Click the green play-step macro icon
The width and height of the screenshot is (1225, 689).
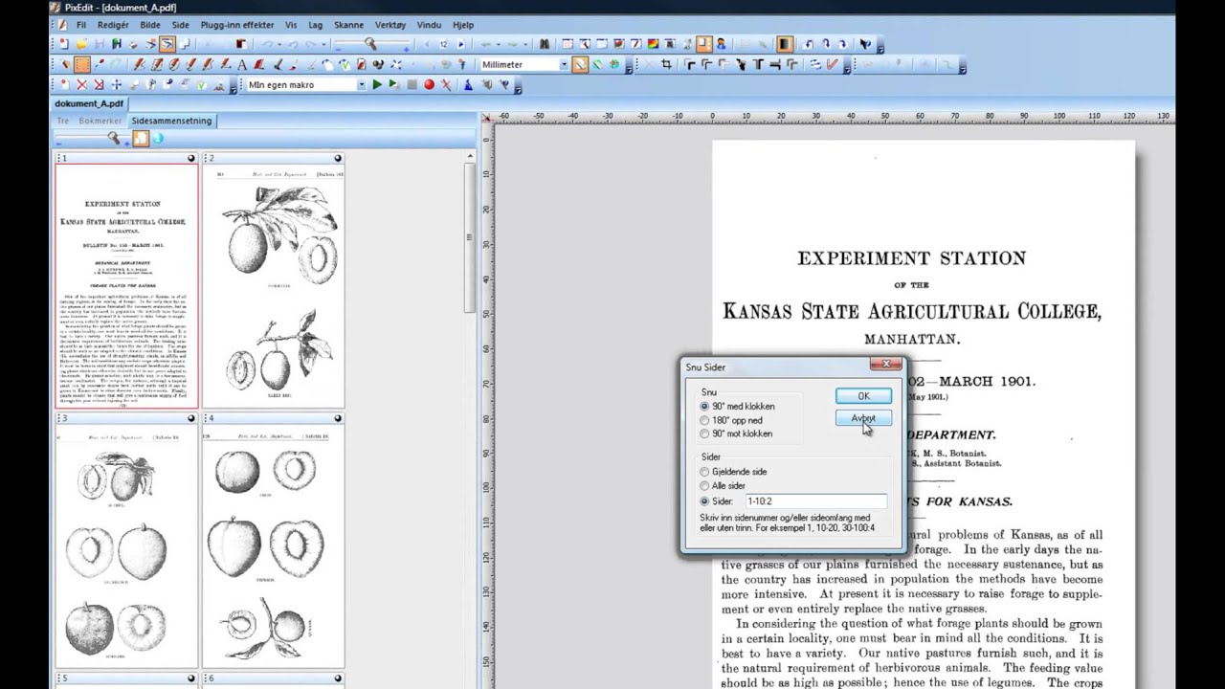coord(393,84)
